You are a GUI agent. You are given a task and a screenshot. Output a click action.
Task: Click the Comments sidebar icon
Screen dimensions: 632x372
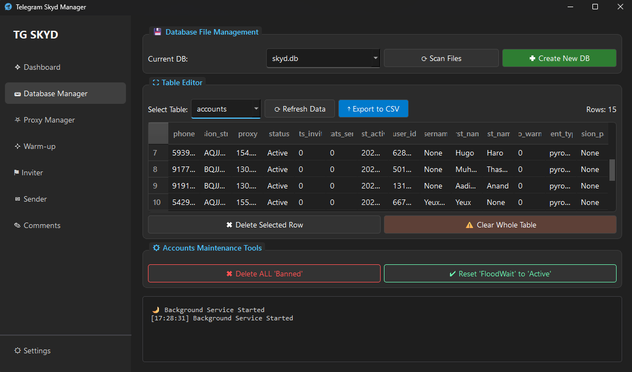[18, 226]
